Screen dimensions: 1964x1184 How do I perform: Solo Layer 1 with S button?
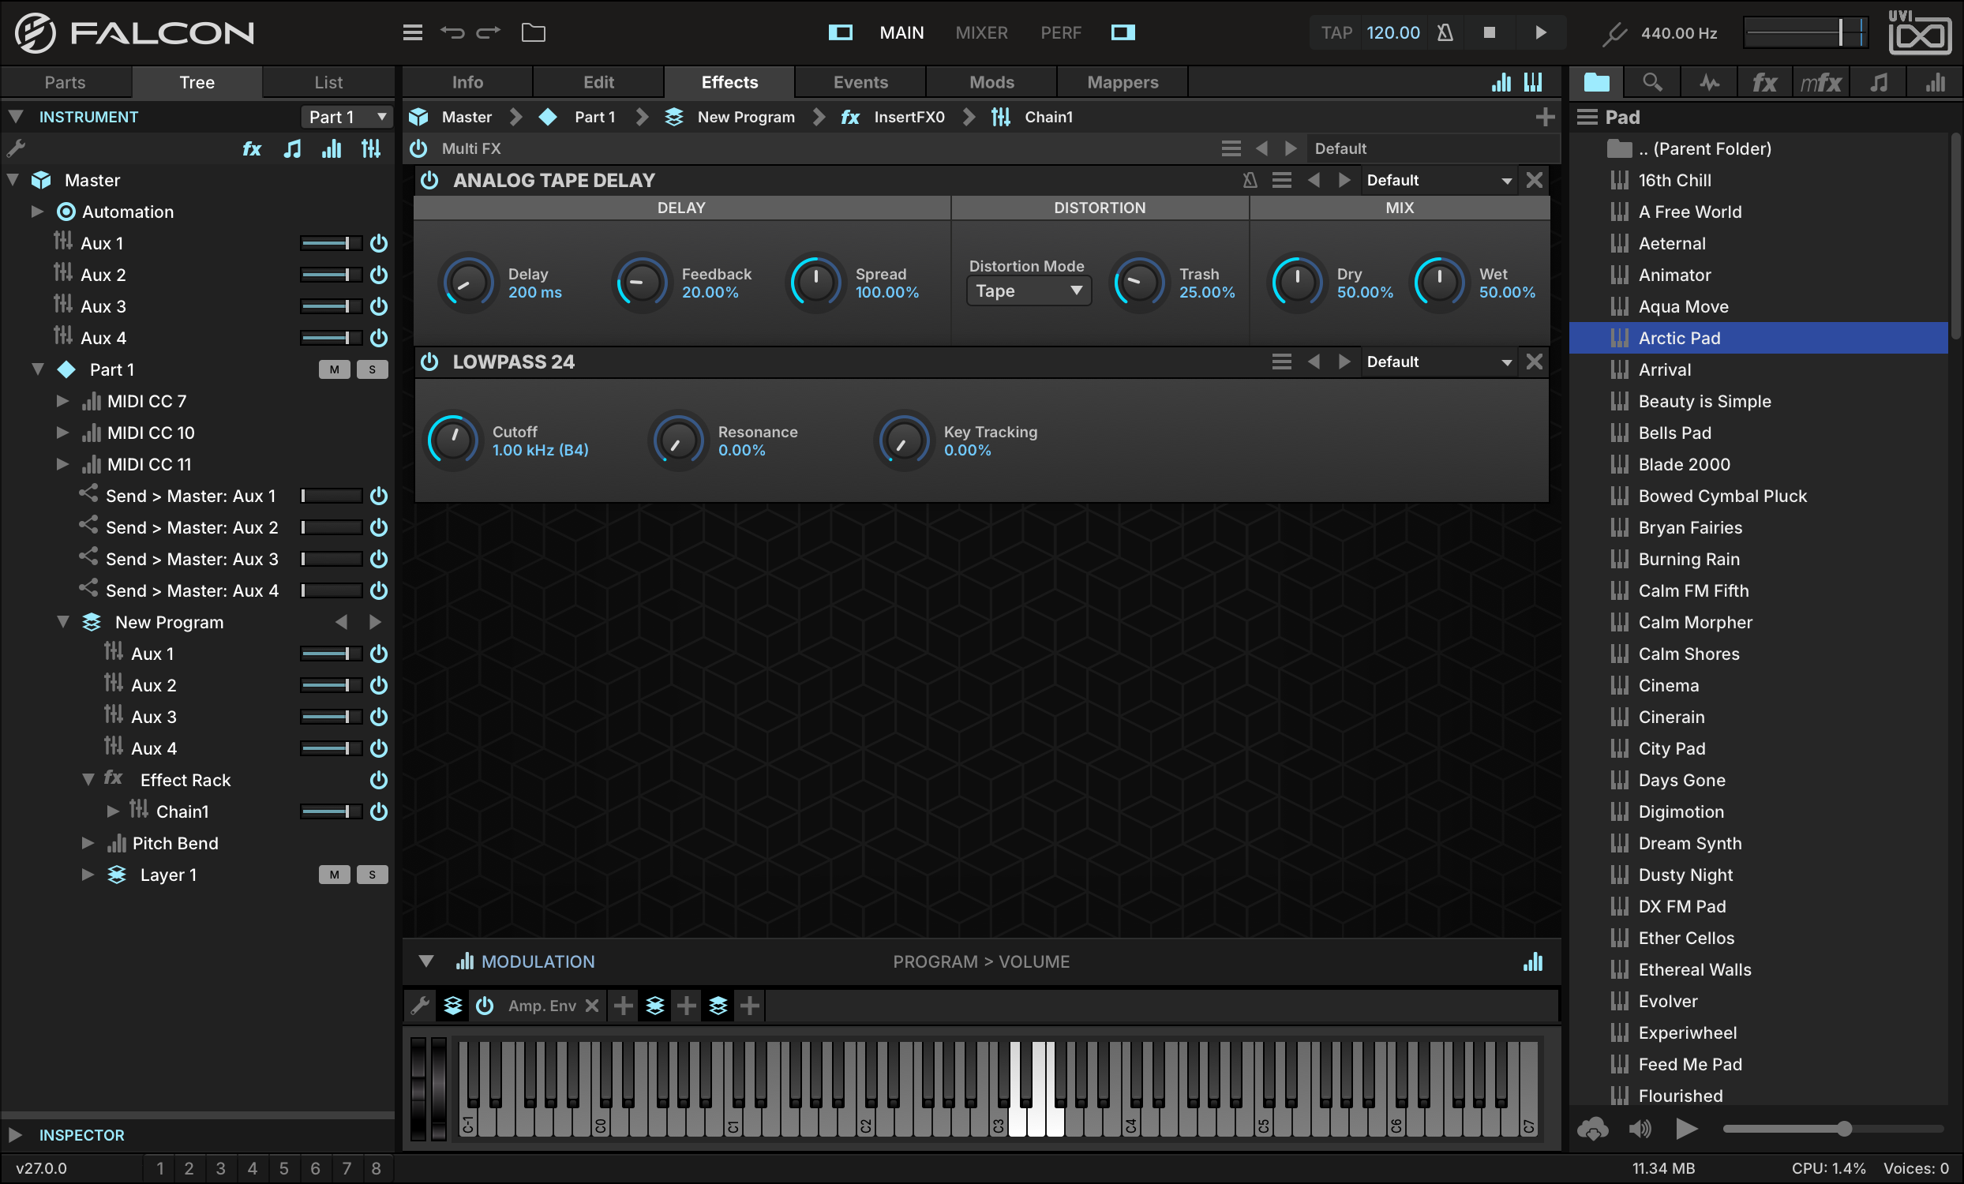(x=373, y=875)
